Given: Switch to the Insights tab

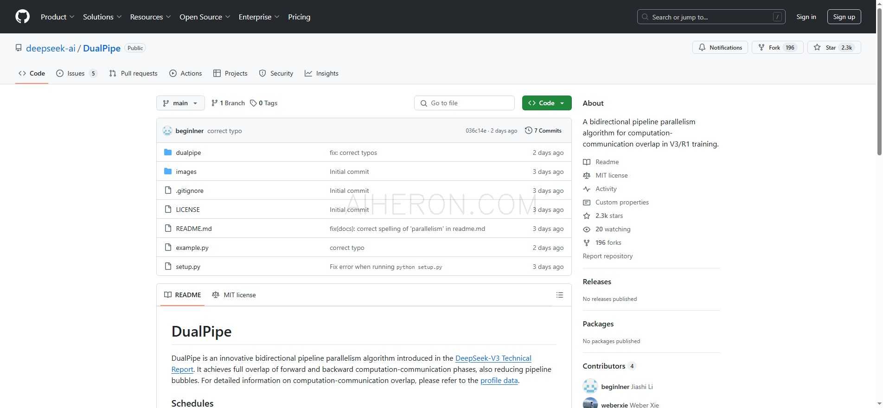Looking at the screenshot, I should pos(321,73).
